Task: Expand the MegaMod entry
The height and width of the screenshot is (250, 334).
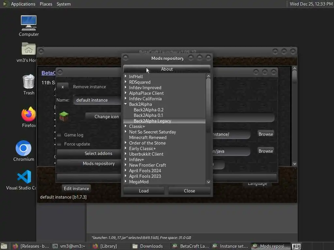Action: pyautogui.click(x=126, y=181)
